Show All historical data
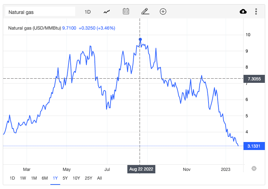Screen dimensions: 268x189 [100, 178]
